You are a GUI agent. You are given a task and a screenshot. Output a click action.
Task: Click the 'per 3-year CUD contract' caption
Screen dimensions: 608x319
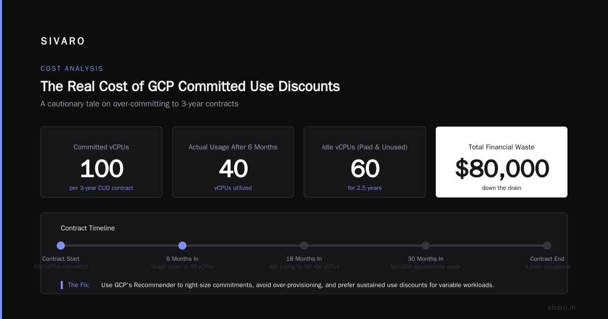pos(101,188)
